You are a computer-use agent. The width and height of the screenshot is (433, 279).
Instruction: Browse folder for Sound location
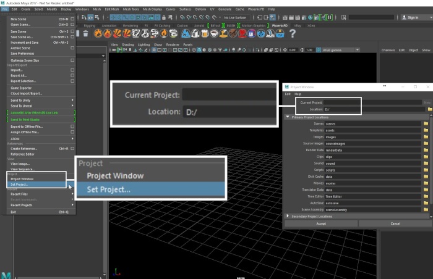[x=426, y=163]
